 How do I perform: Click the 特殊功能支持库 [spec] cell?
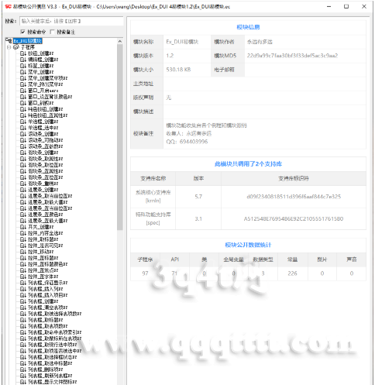point(153,218)
